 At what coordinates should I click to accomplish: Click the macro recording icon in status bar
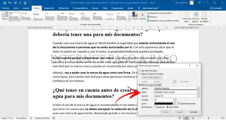tap(54, 118)
